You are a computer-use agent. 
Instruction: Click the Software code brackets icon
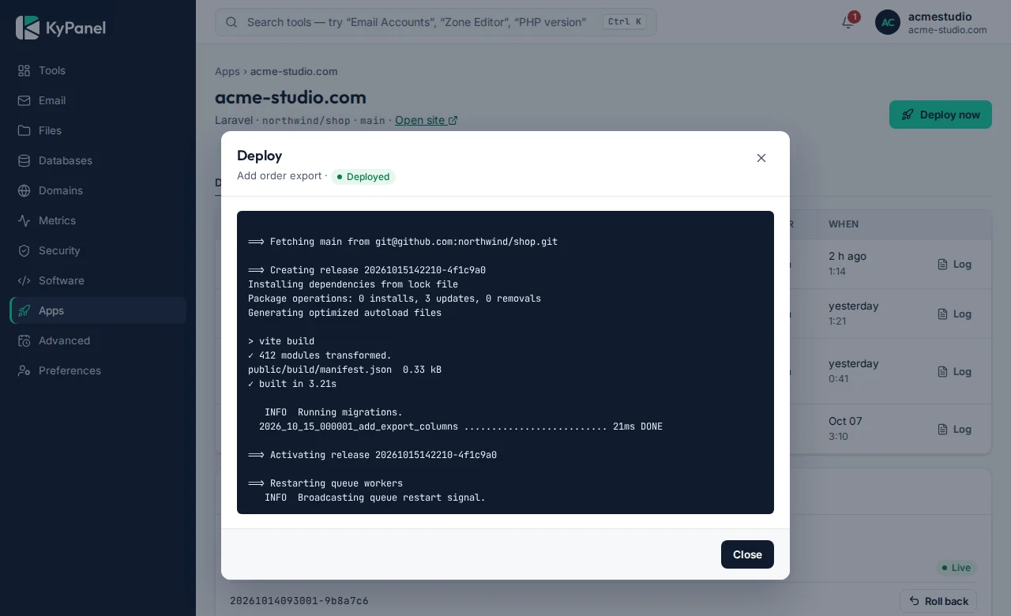click(24, 280)
